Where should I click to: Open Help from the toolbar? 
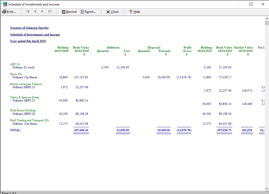(x=135, y=12)
